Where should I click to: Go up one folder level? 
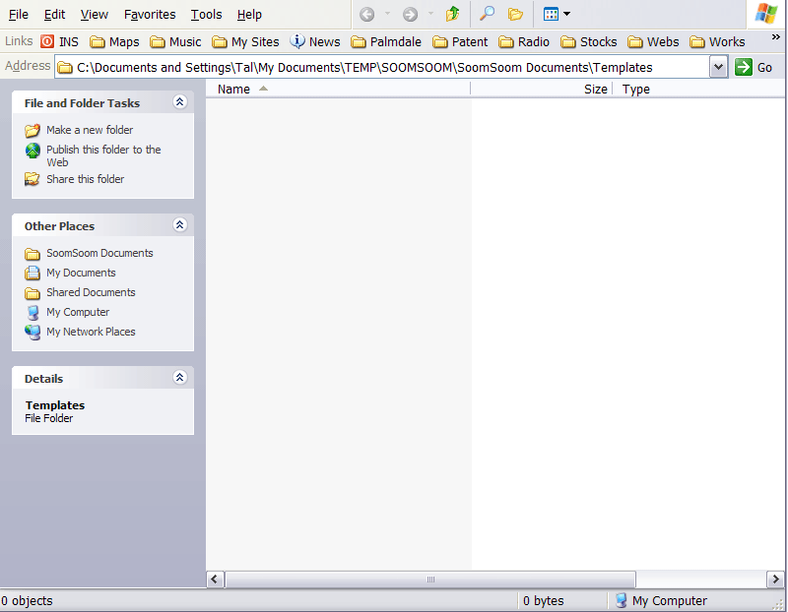point(452,14)
